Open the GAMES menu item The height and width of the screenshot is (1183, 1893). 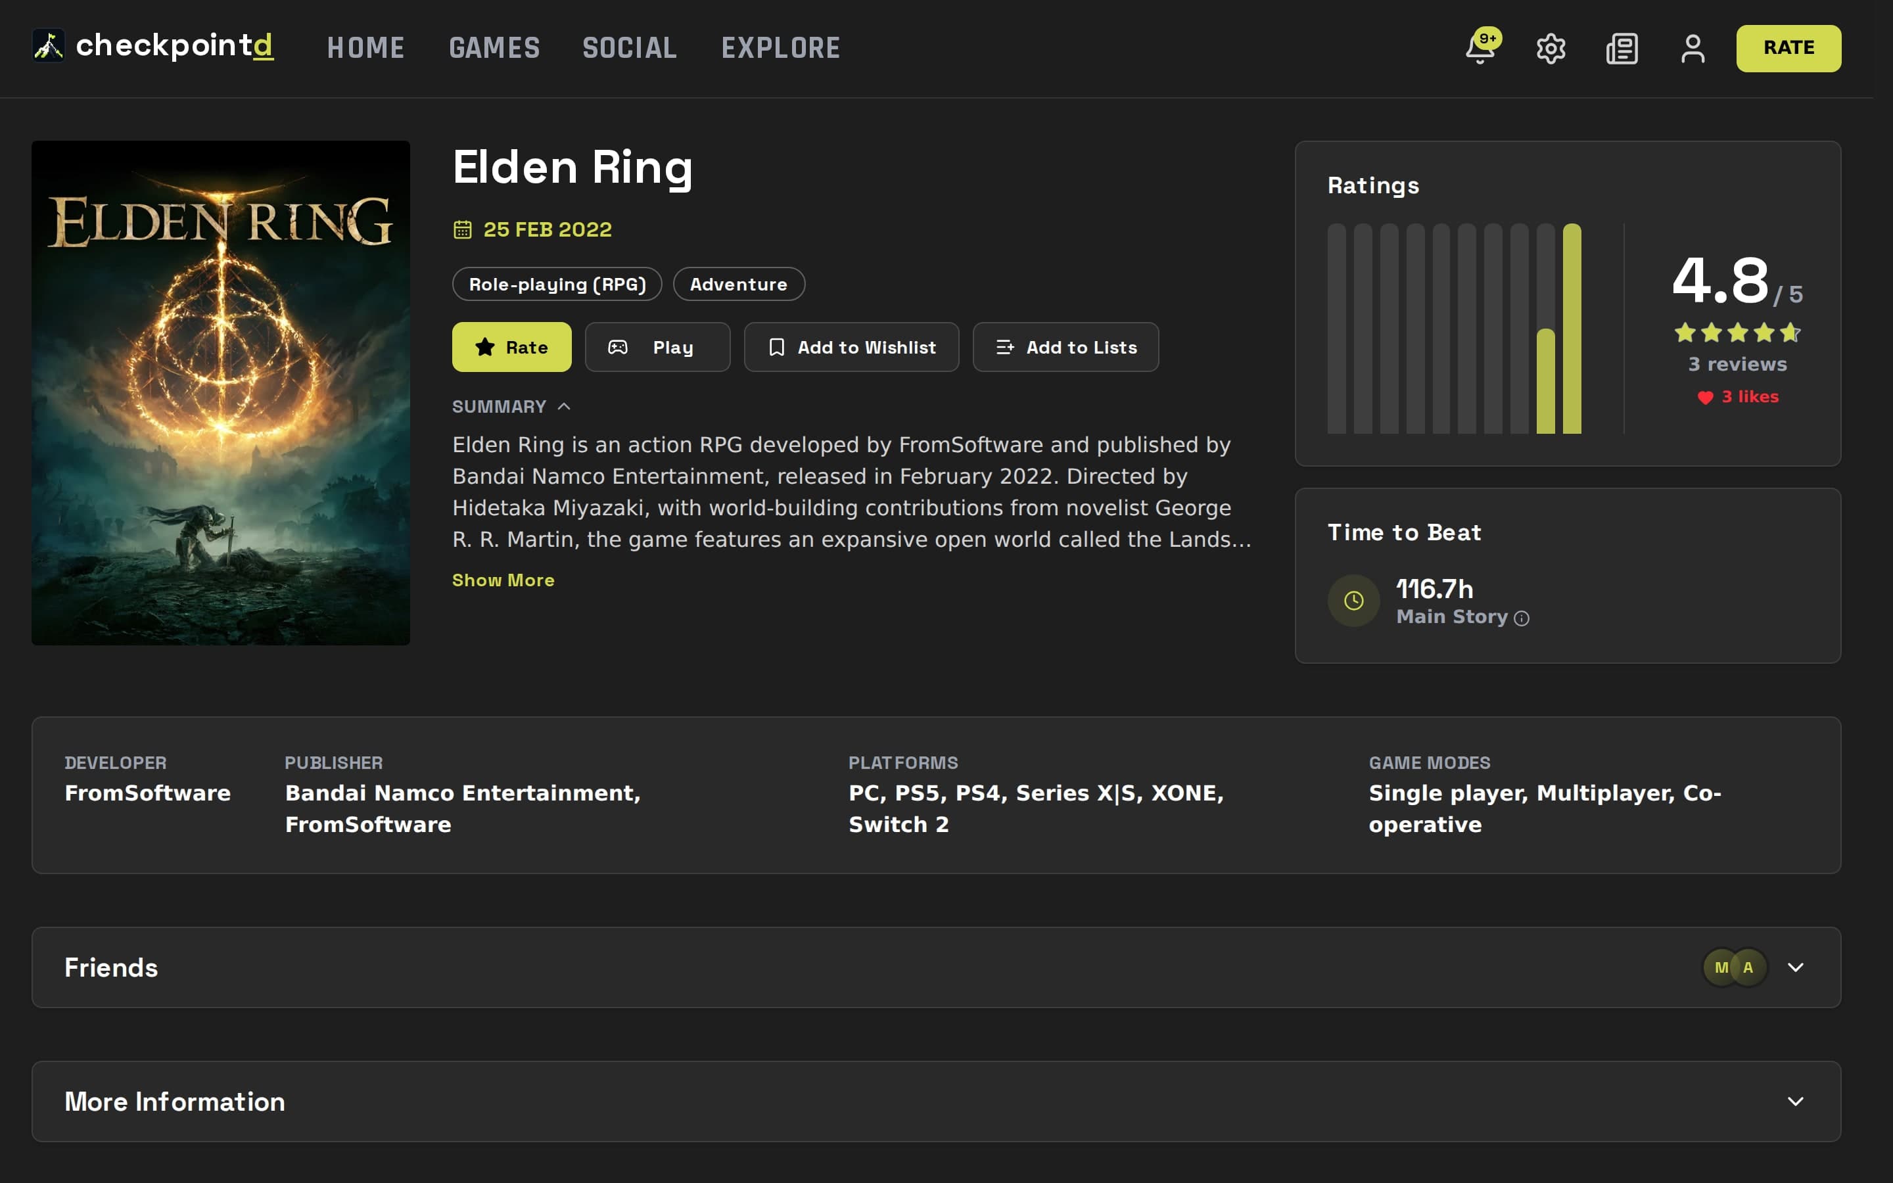pos(494,48)
